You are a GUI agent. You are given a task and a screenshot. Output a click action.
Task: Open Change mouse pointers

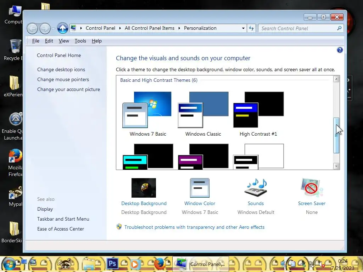tap(63, 80)
